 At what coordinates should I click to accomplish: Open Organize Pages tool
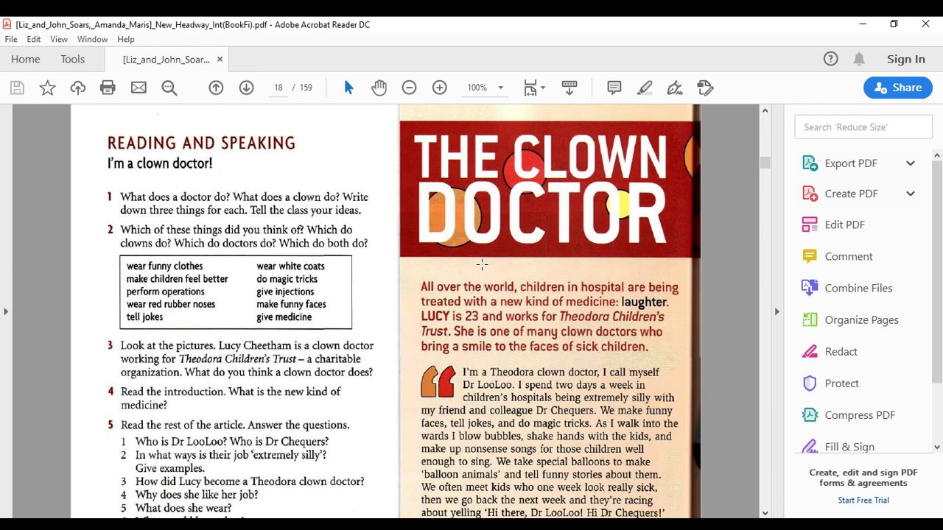pyautogui.click(x=861, y=319)
